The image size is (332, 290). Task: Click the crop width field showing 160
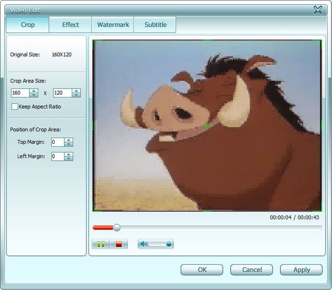tap(21, 93)
